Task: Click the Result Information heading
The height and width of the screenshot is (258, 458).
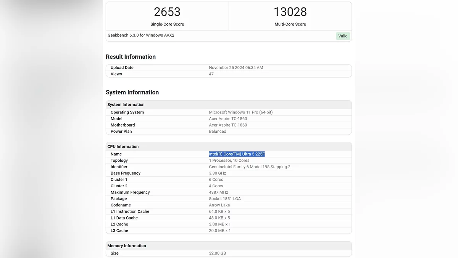Action: (x=131, y=57)
